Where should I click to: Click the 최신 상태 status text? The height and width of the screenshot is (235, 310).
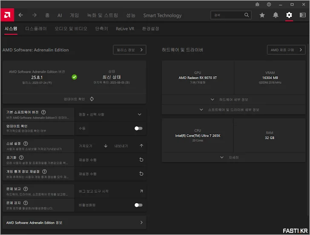click(112, 77)
